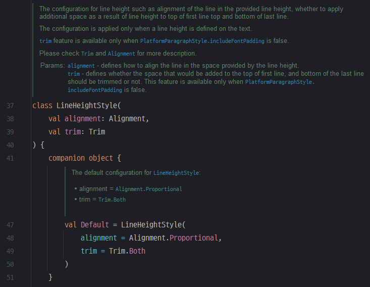Click 'should be trimmed or not' doc text
The height and width of the screenshot is (287, 370).
[104, 82]
